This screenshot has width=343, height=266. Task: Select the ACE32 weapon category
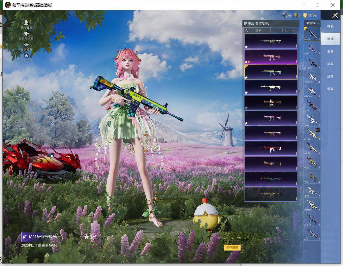click(x=312, y=219)
